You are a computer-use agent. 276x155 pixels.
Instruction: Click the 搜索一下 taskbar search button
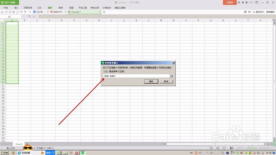coord(50,153)
